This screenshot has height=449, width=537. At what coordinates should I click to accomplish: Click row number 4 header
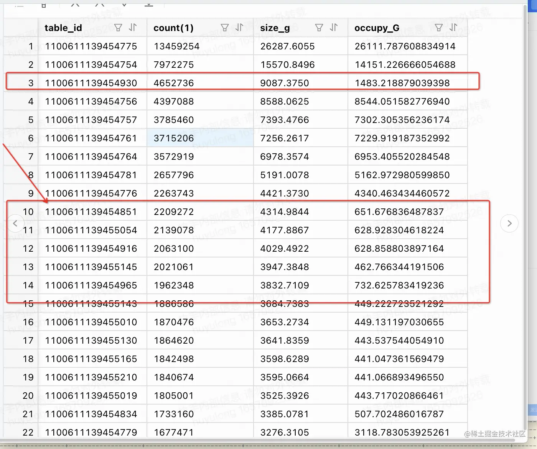pos(21,102)
